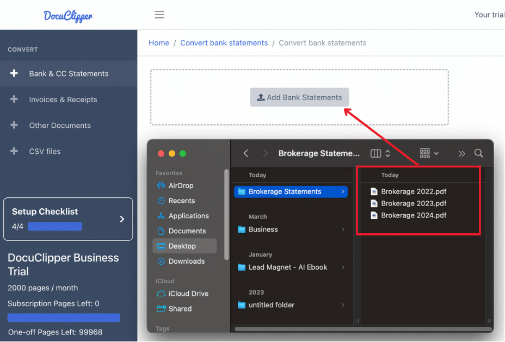Click the Shared folder icon
This screenshot has height=342, width=505.
coord(161,309)
